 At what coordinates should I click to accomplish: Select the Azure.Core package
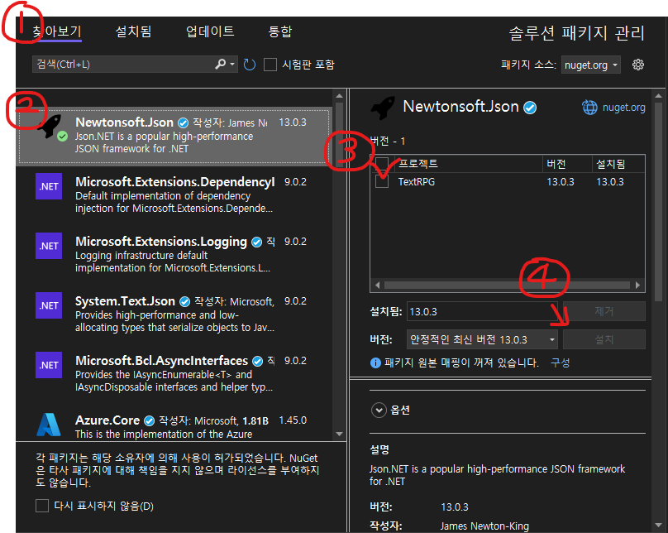pyautogui.click(x=174, y=425)
